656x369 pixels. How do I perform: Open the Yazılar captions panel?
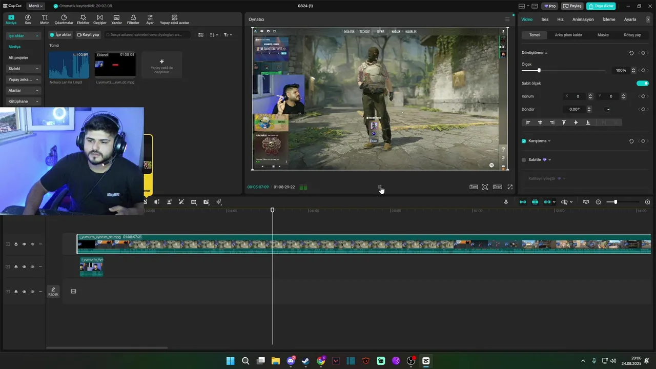pos(116,19)
